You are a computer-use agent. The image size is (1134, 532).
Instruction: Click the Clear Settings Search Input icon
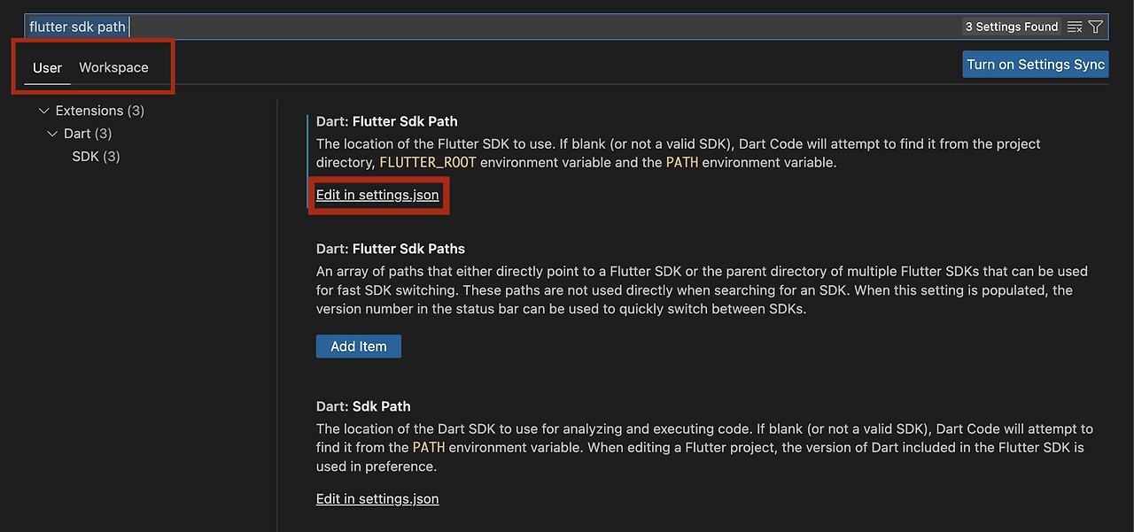pos(1075,27)
